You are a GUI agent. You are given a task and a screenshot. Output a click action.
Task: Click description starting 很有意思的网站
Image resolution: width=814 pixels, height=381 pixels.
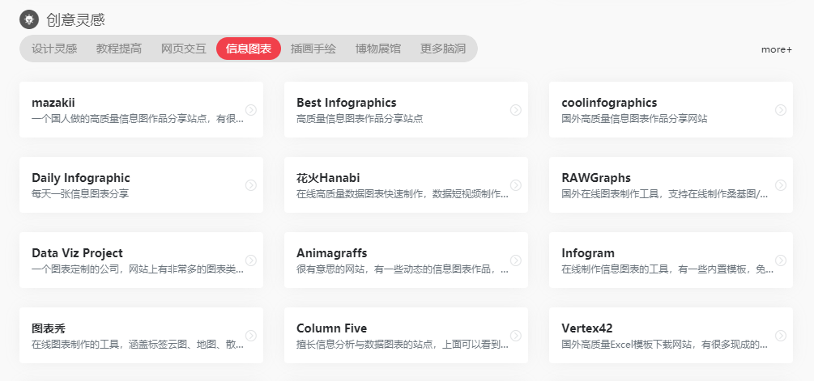[403, 269]
